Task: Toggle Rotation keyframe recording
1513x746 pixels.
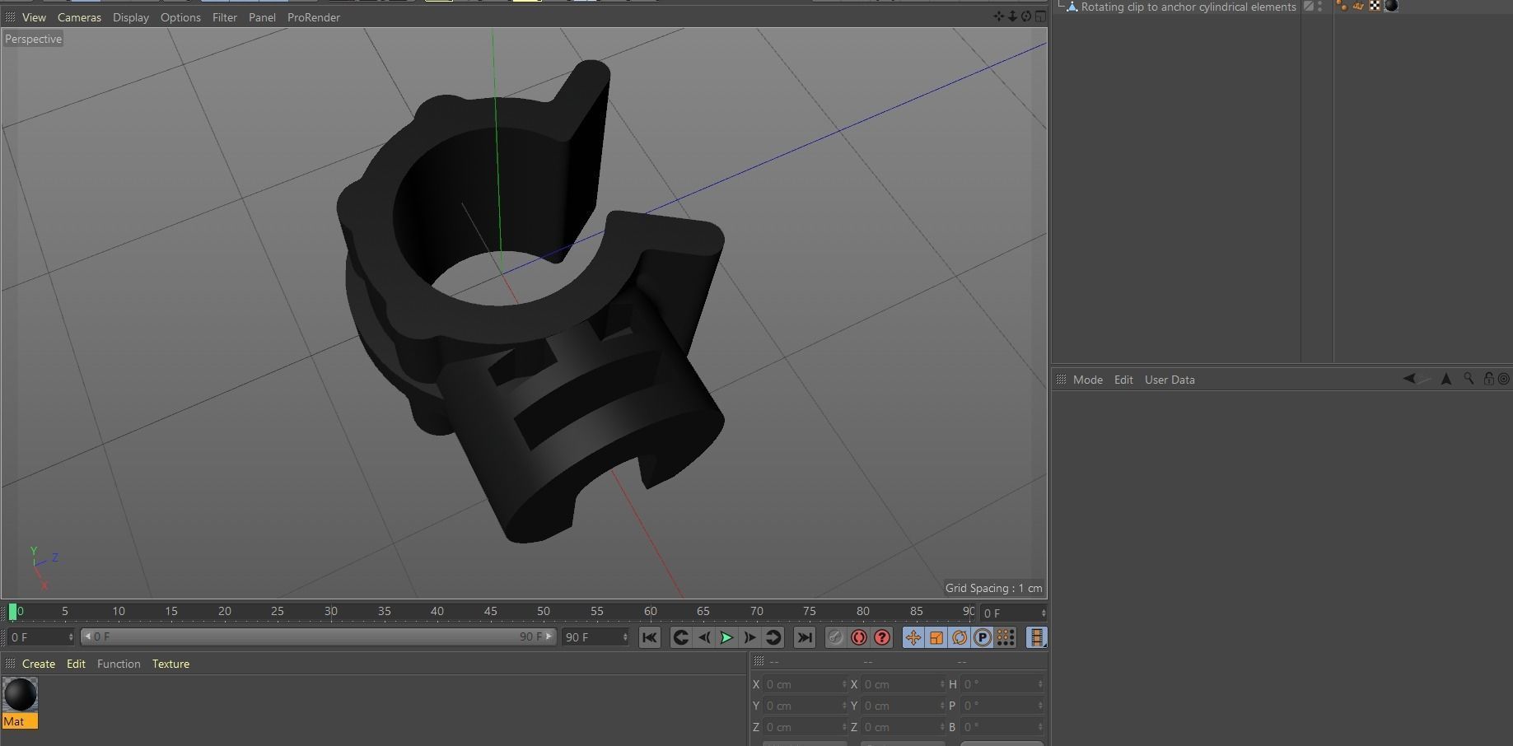Action: click(960, 637)
